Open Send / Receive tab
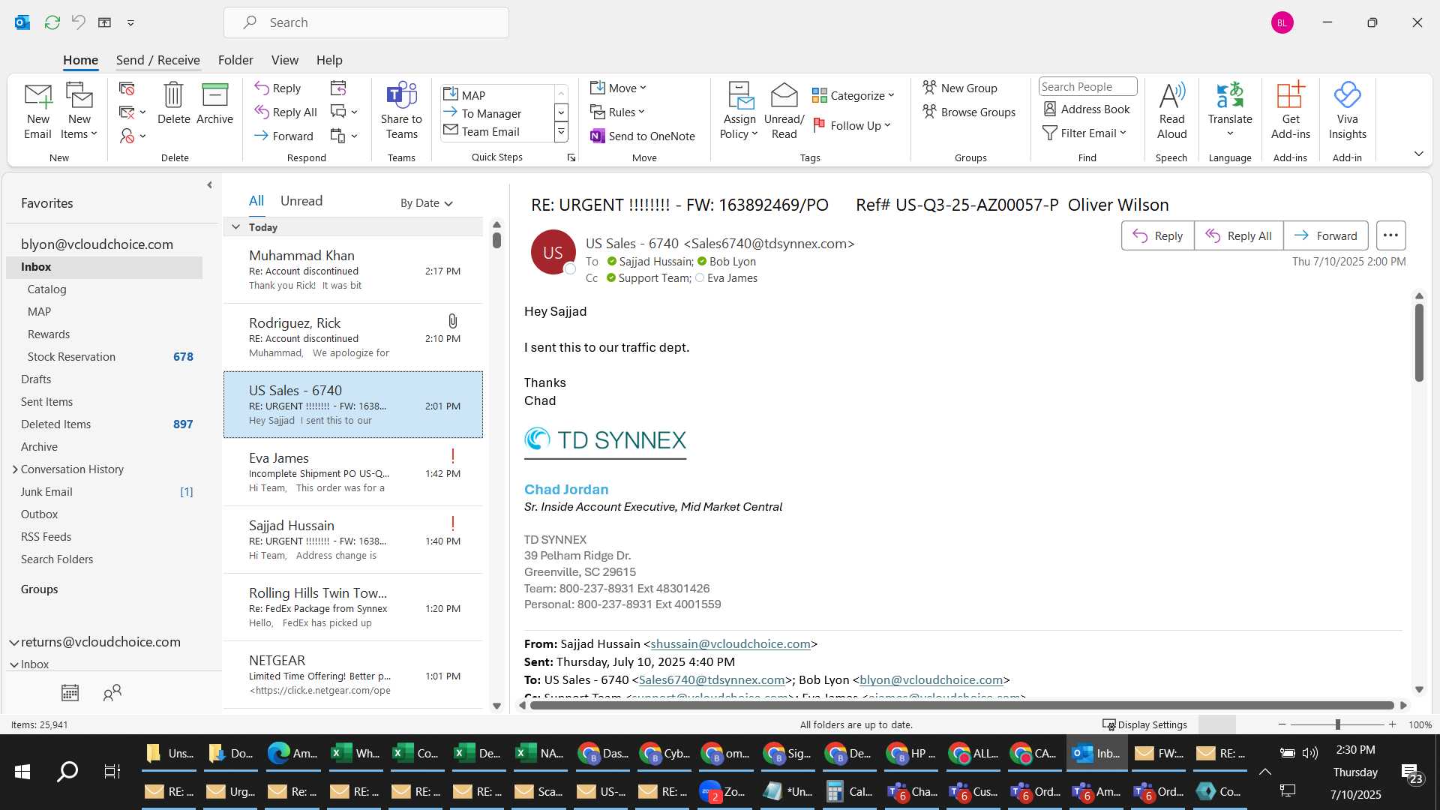The height and width of the screenshot is (810, 1440). pos(157,60)
